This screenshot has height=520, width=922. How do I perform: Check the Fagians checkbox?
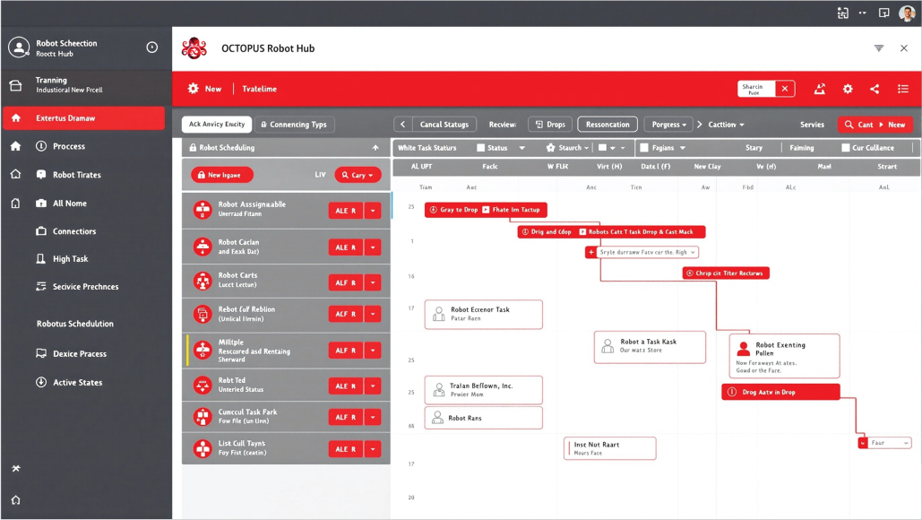point(644,148)
